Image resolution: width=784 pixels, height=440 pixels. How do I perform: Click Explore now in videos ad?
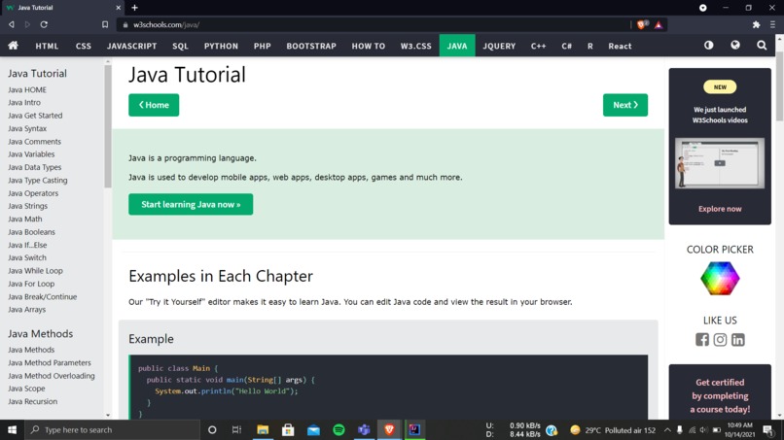[720, 209]
